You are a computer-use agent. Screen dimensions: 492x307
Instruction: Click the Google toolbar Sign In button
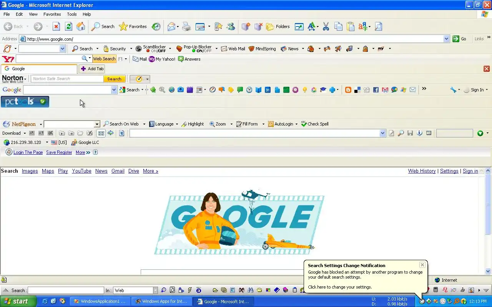click(x=475, y=90)
